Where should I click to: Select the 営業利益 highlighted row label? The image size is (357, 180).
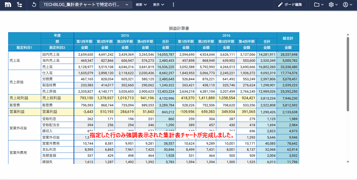pos(17,112)
